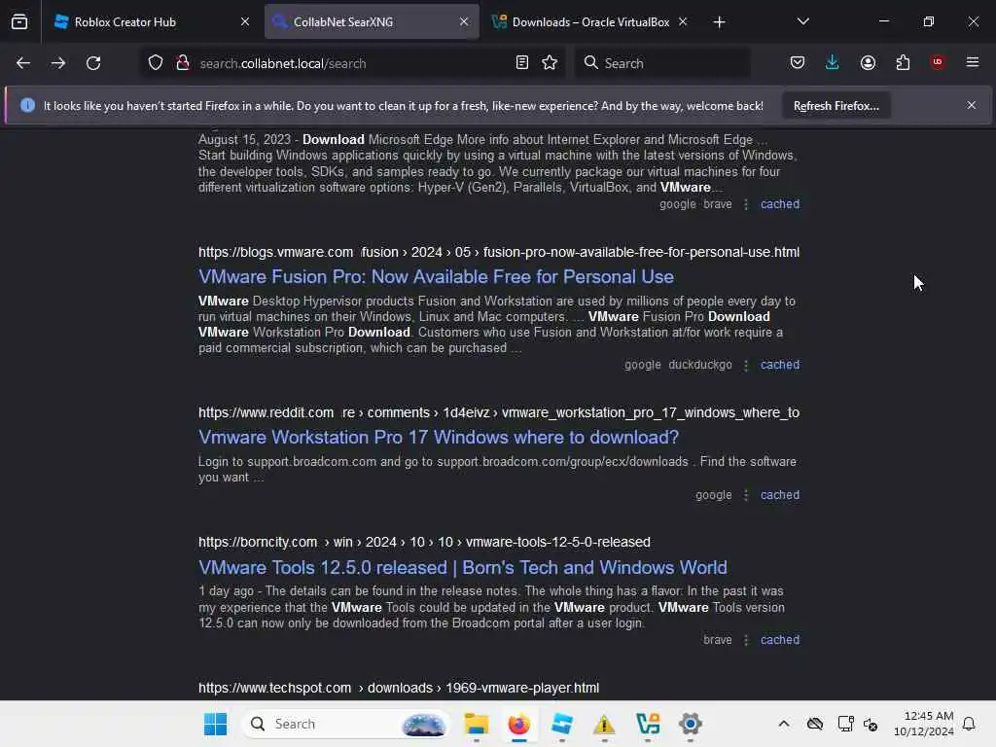Viewport: 996px width, 747px height.
Task: Click 'brave' engine label under VMware Tools result
Action: coord(718,640)
